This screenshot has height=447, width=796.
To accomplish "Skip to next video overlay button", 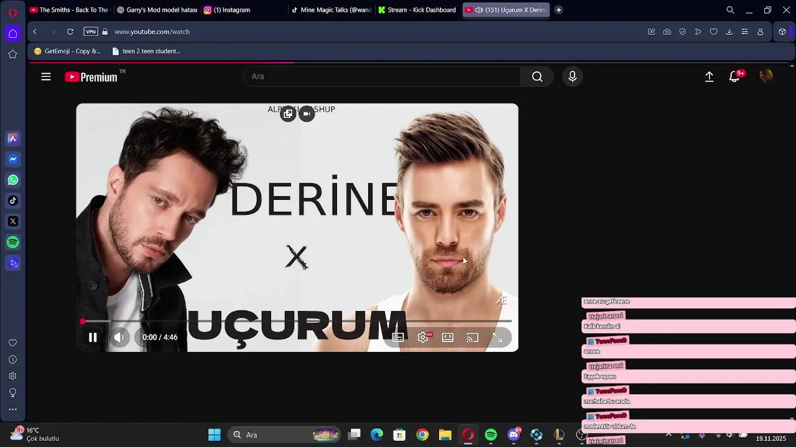I will [307, 114].
